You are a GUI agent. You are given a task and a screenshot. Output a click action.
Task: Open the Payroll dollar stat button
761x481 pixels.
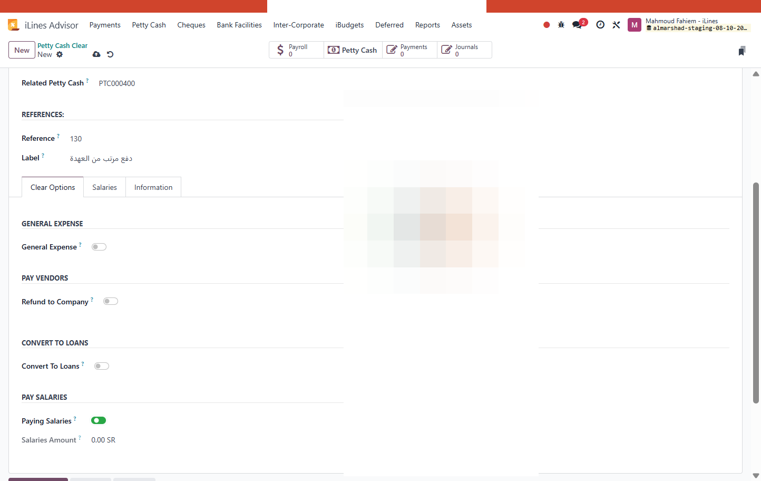296,50
